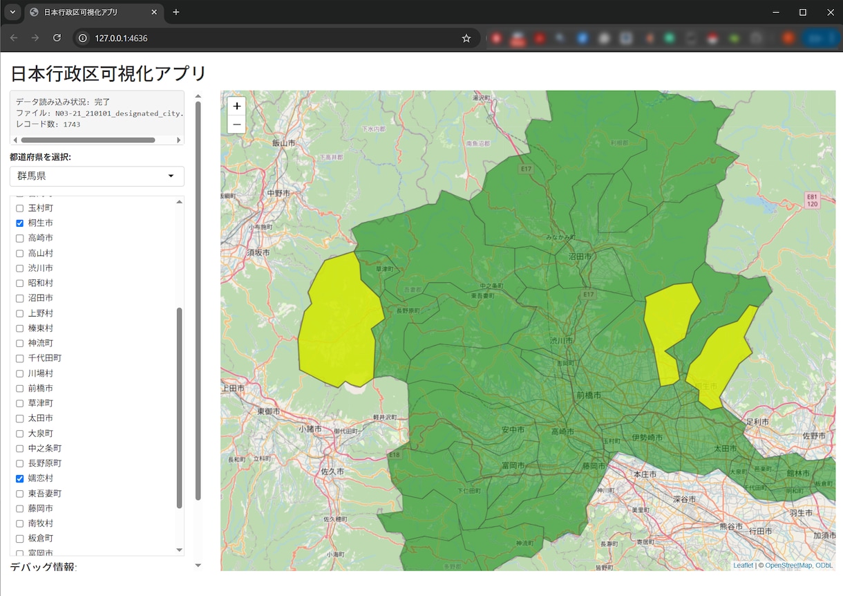Check the 沼田市 checkbox
Viewport: 843px width, 596px height.
pyautogui.click(x=20, y=298)
